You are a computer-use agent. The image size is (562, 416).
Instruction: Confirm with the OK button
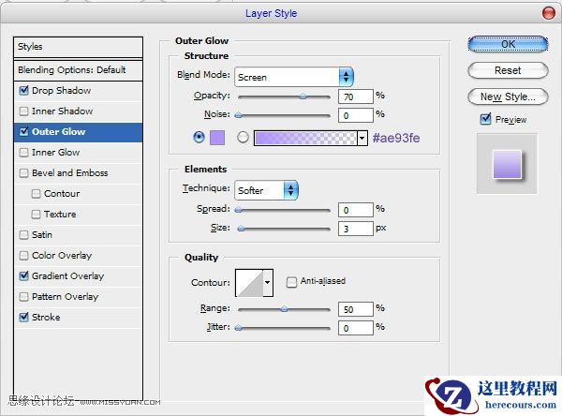[x=508, y=44]
